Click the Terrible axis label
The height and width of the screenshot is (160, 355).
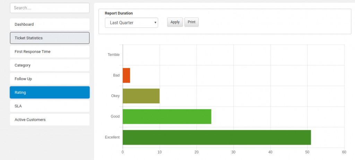[x=113, y=55]
